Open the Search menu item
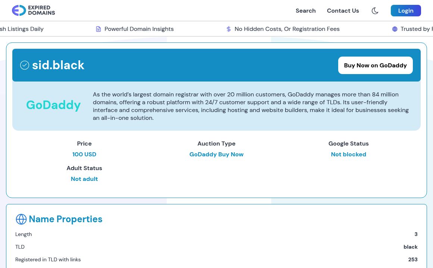433x268 pixels. pos(306,11)
